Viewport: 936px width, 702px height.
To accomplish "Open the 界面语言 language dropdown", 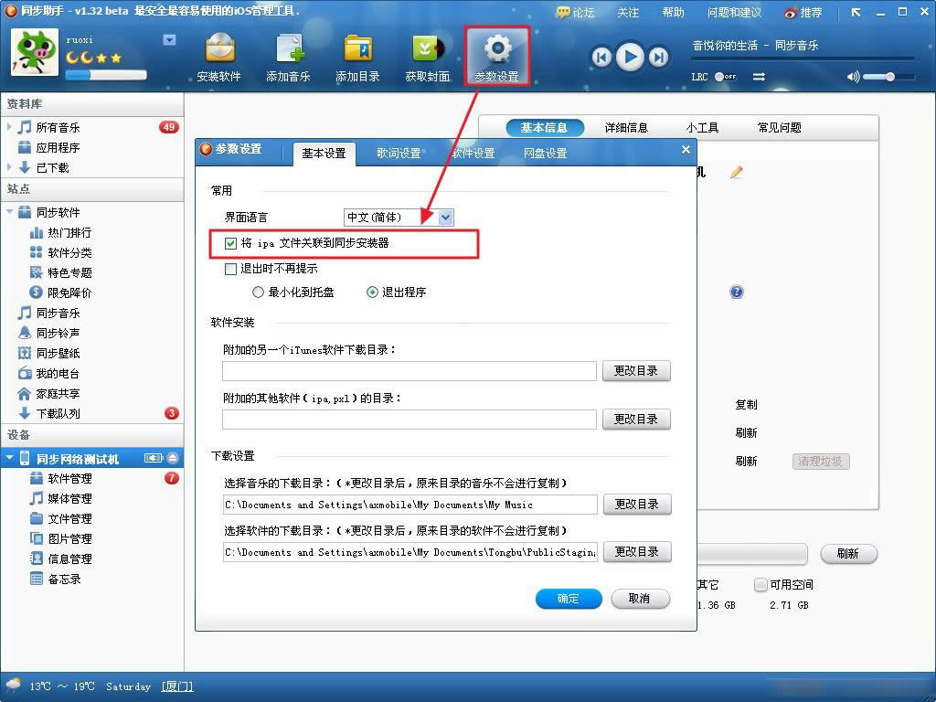I will point(446,218).
